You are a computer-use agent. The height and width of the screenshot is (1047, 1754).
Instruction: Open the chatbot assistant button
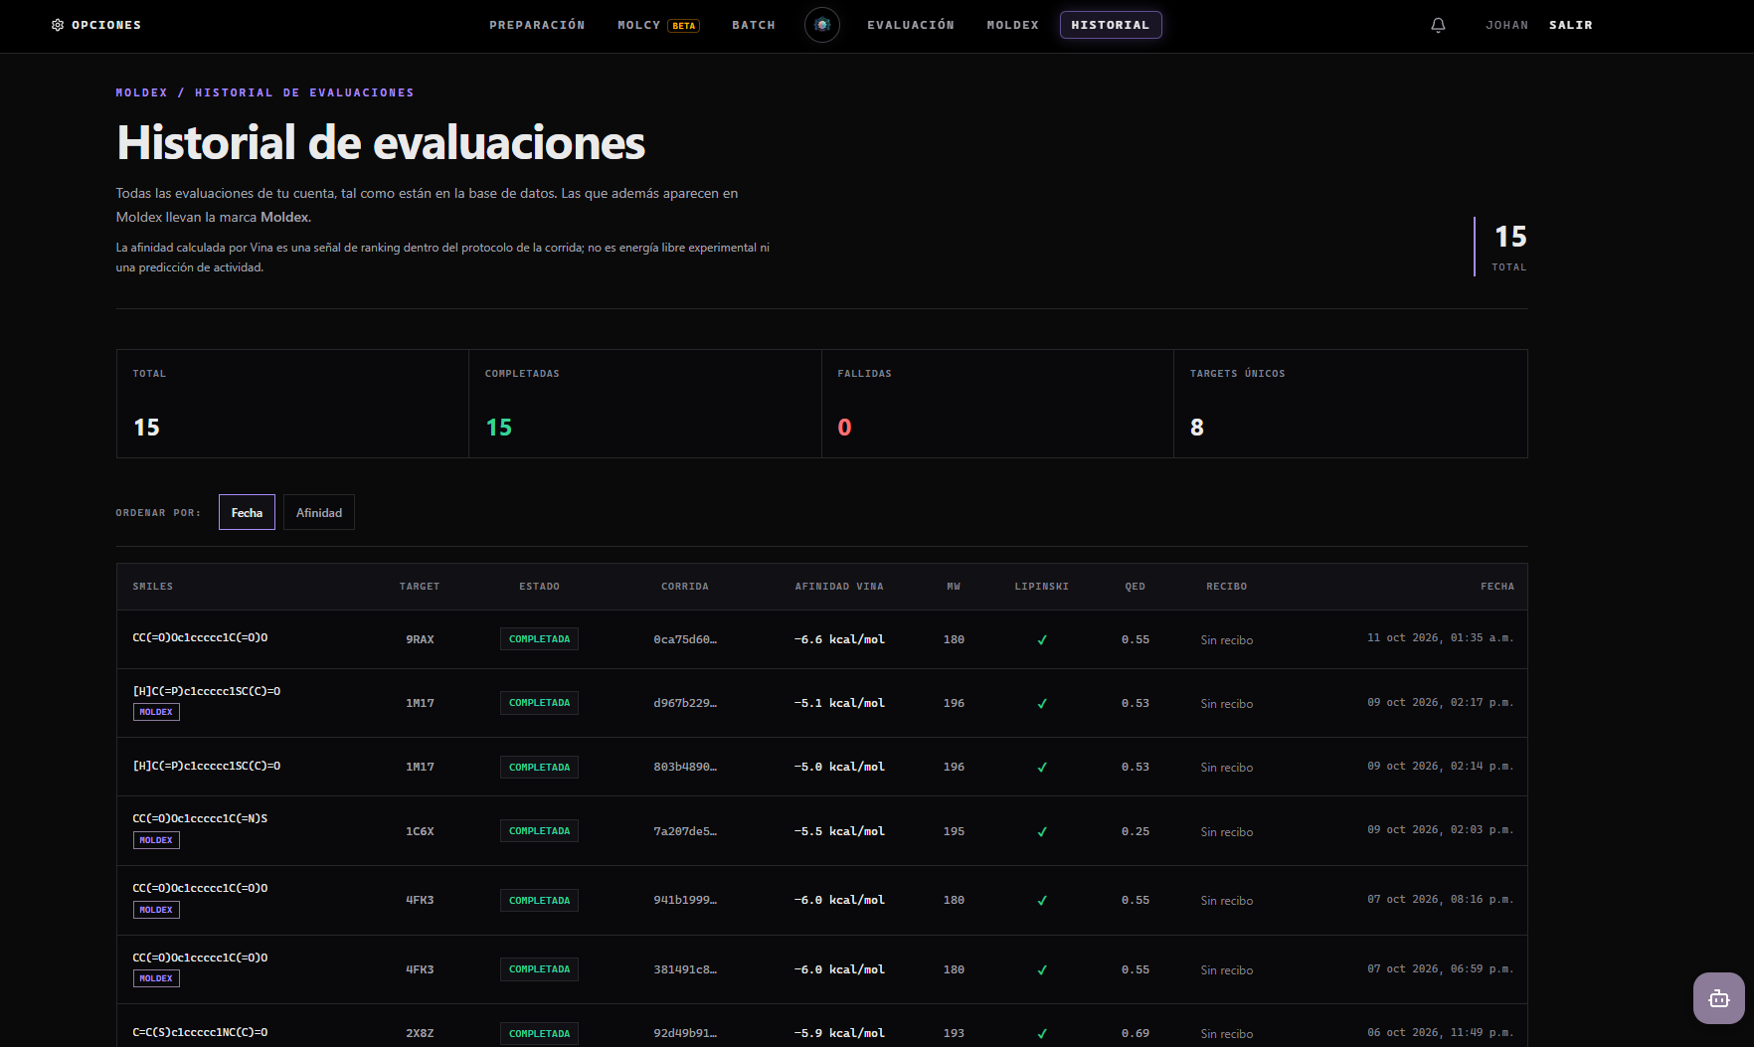[1718, 998]
